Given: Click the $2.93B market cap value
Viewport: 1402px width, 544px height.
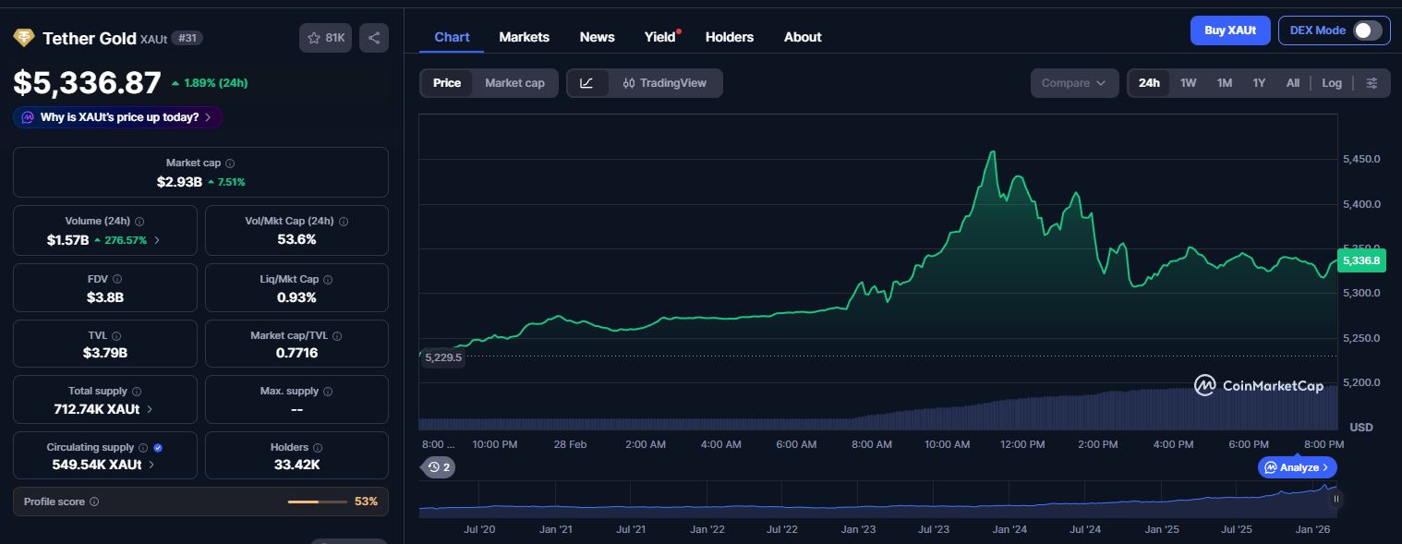Looking at the screenshot, I should coord(179,182).
